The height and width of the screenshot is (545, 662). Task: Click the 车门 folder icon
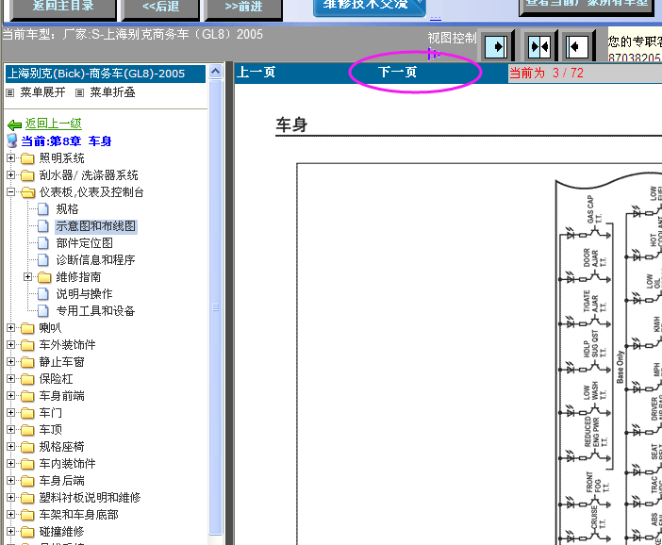pyautogui.click(x=27, y=413)
